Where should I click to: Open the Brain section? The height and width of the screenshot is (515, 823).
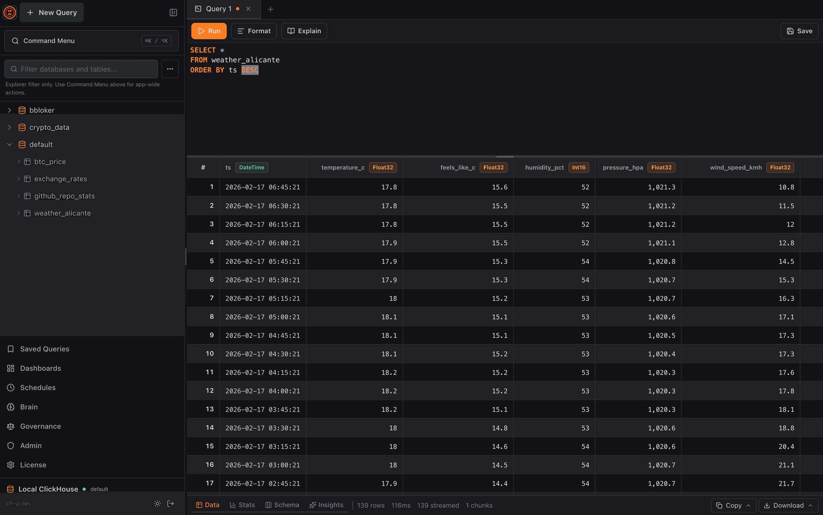point(29,407)
